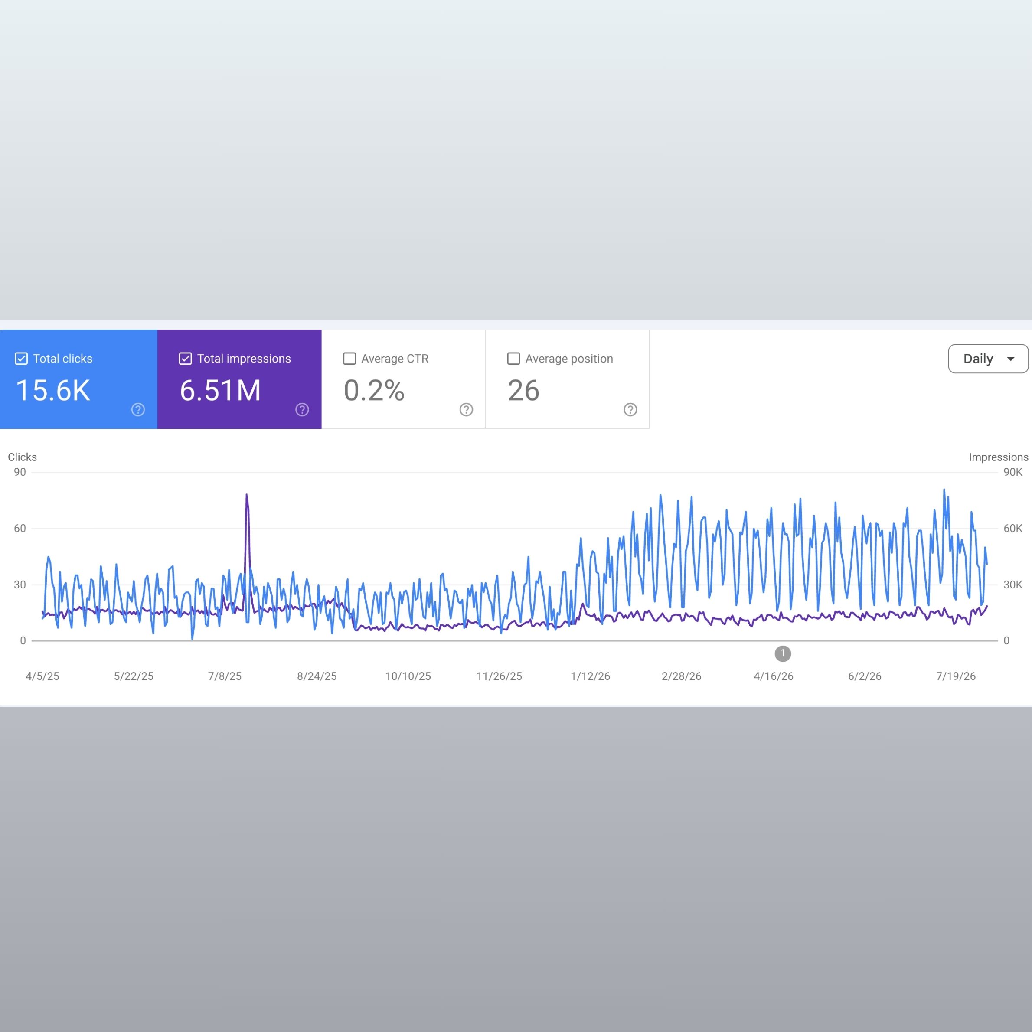Uncheck the Total impressions checkbox
Screen dimensions: 1032x1032
coord(185,359)
